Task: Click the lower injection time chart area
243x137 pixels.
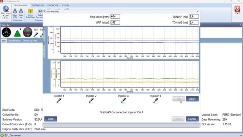Action: (x=130, y=74)
